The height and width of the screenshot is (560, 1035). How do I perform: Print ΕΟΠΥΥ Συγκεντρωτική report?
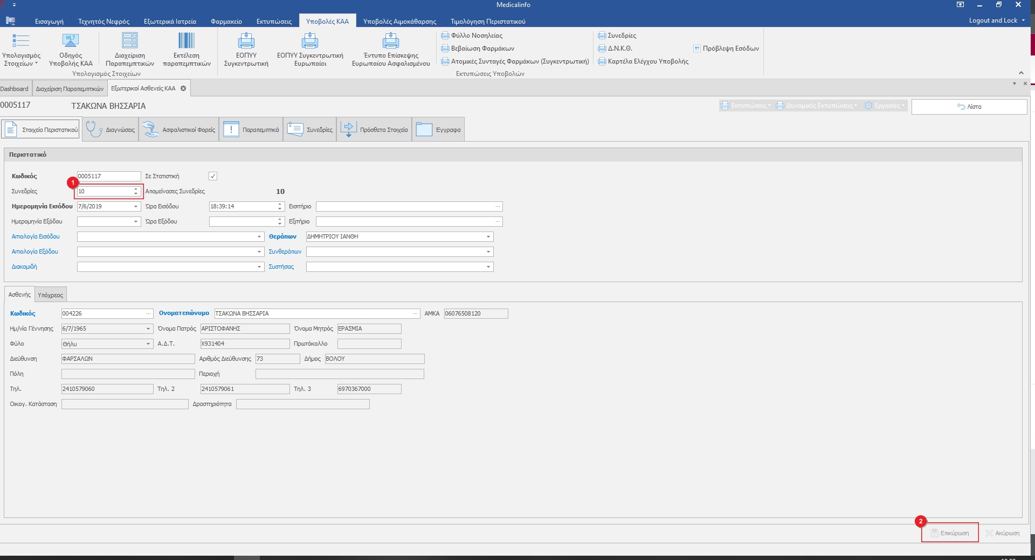(x=246, y=42)
